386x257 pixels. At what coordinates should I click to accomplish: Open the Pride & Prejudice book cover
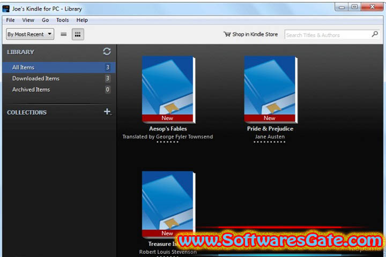(271, 89)
